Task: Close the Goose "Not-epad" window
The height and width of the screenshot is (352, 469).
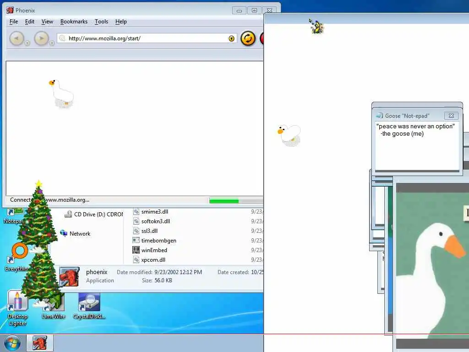Action: tap(451, 115)
